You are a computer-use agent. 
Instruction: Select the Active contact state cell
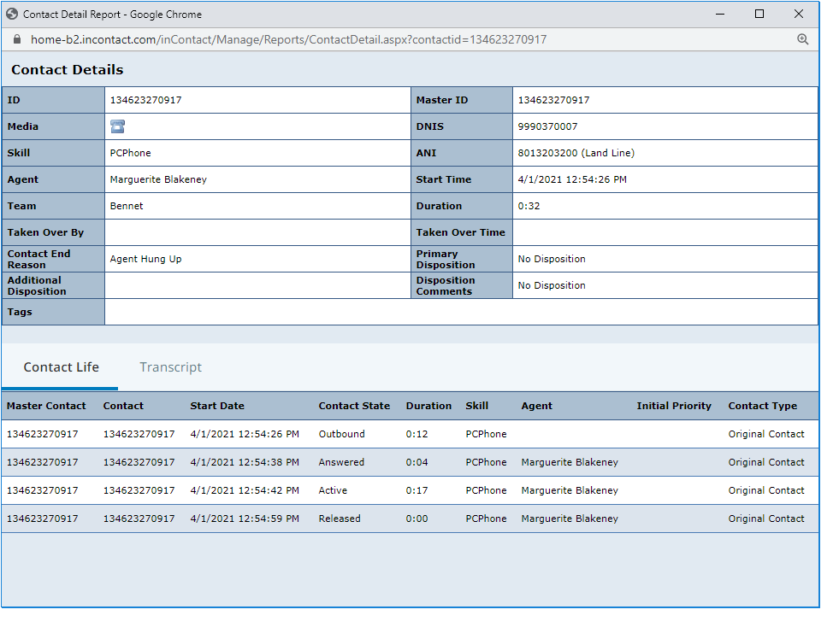333,490
